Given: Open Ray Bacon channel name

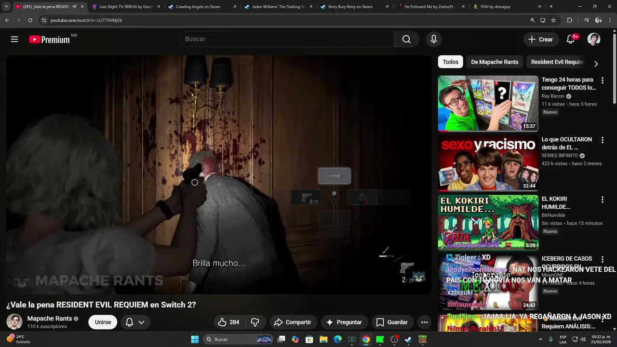Looking at the screenshot, I should click(552, 96).
